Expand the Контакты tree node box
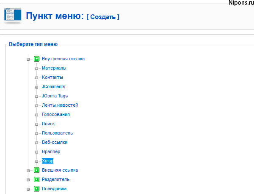The image size is (254, 194). pyautogui.click(x=37, y=78)
